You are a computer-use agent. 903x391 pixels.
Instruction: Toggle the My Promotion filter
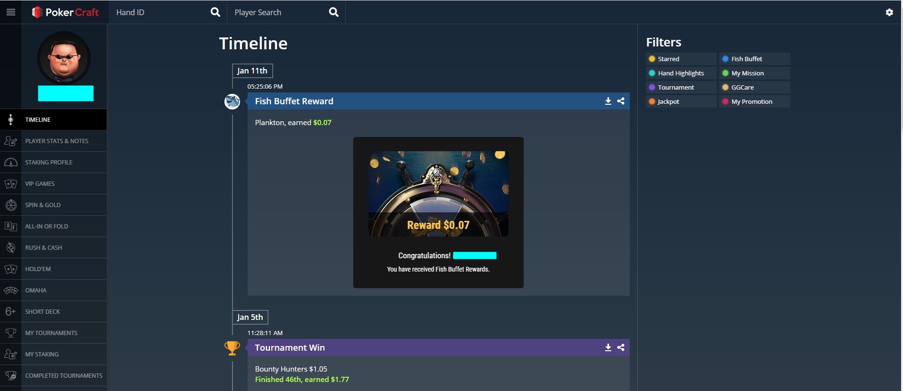tap(754, 101)
